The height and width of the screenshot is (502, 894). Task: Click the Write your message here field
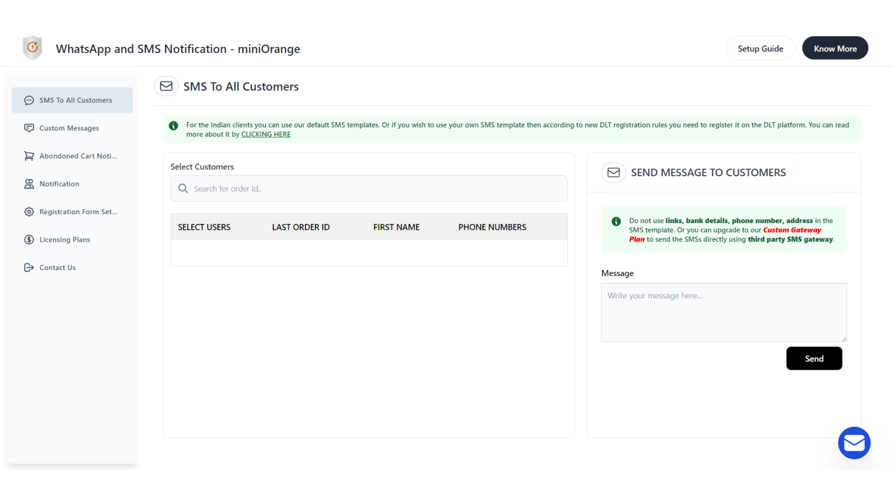pyautogui.click(x=724, y=312)
